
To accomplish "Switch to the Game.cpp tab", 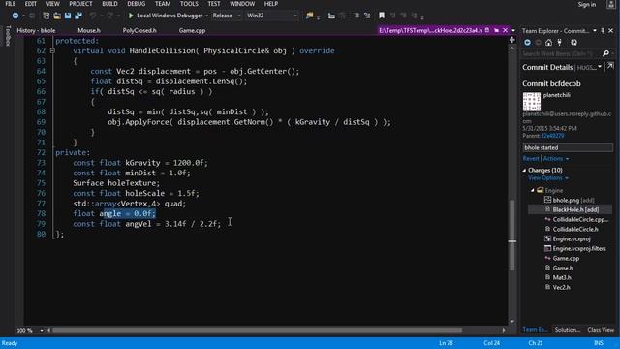I will 192,30.
